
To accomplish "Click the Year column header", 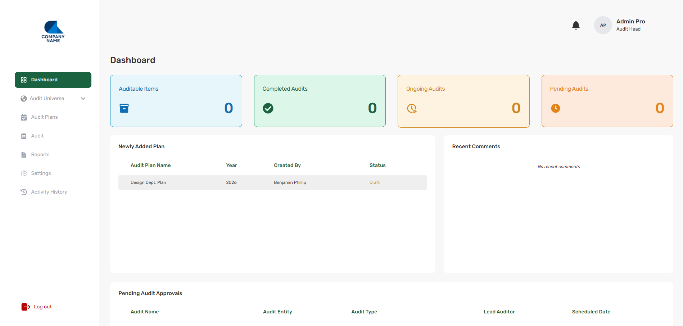I will 231,166.
